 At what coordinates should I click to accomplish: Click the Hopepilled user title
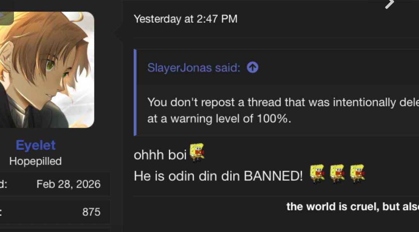[36, 161]
